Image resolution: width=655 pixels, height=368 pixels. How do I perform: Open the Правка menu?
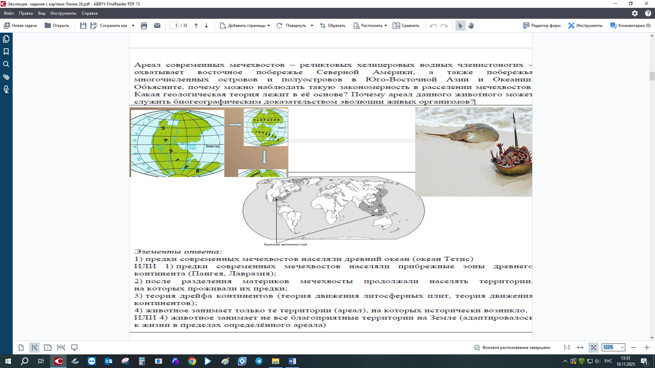coord(26,13)
